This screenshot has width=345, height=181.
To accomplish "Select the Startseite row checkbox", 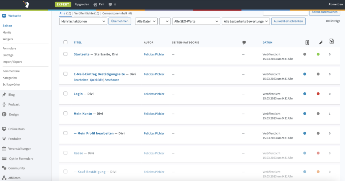I will click(65, 54).
